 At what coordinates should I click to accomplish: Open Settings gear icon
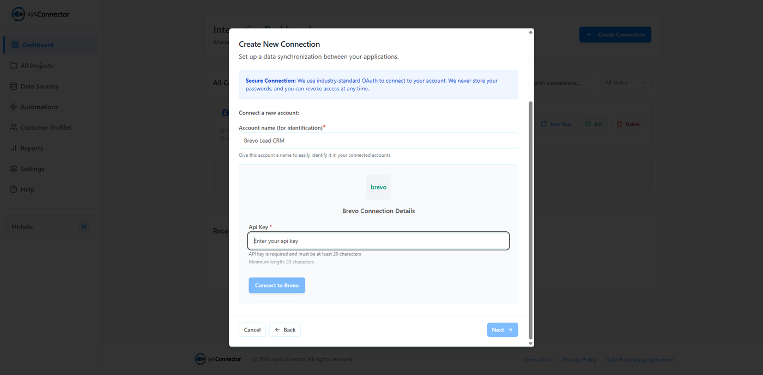click(14, 169)
